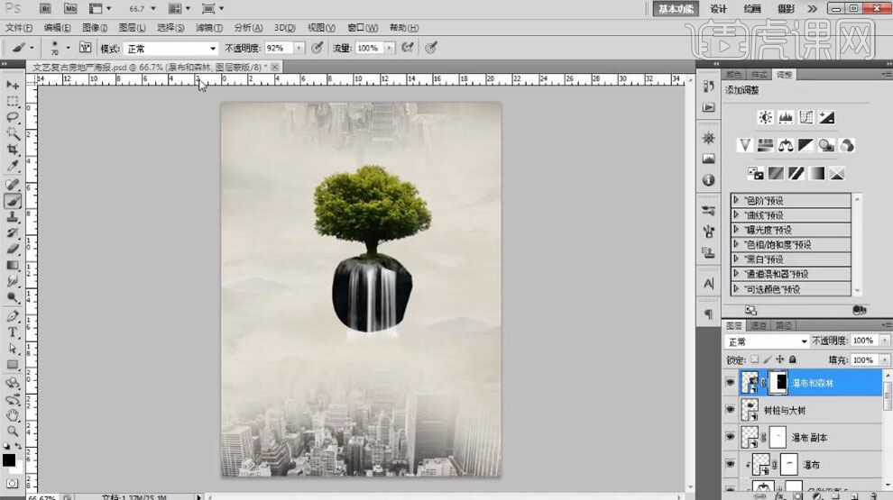
Task: Click the foreground color swatch
Action: 8,459
